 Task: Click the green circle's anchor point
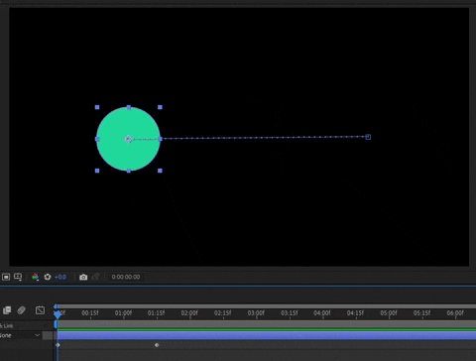point(129,139)
